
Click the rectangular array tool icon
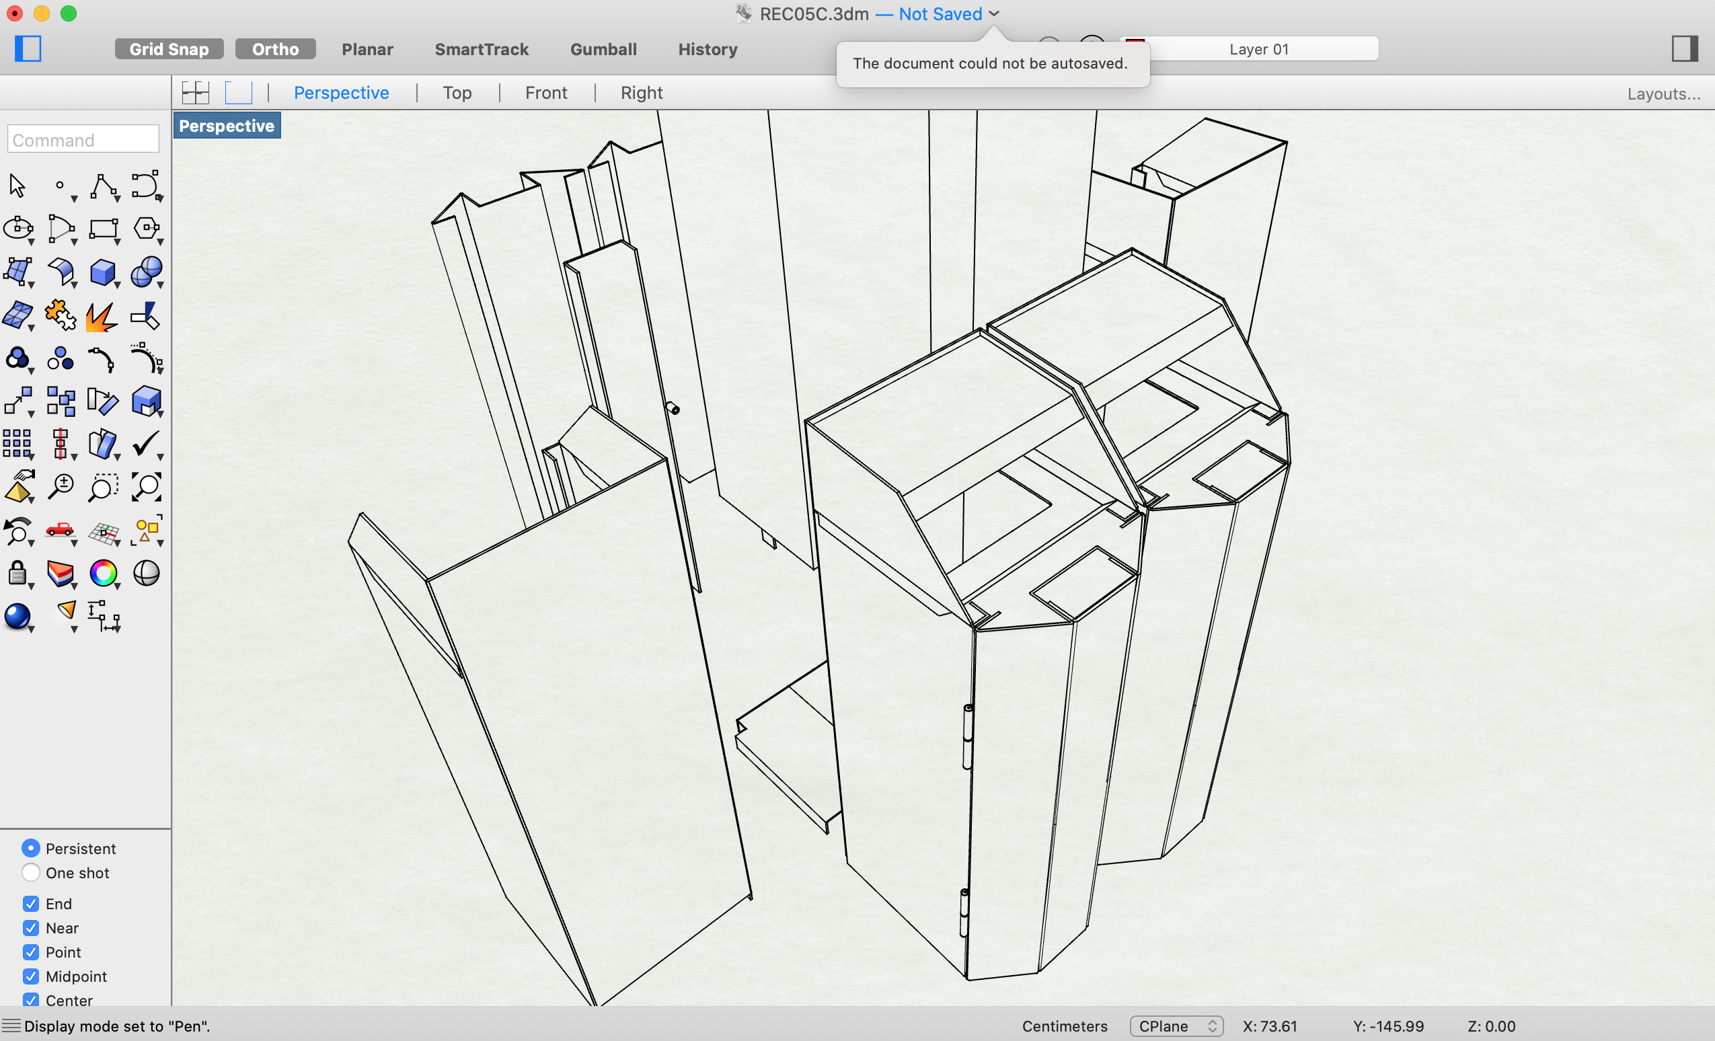point(17,443)
